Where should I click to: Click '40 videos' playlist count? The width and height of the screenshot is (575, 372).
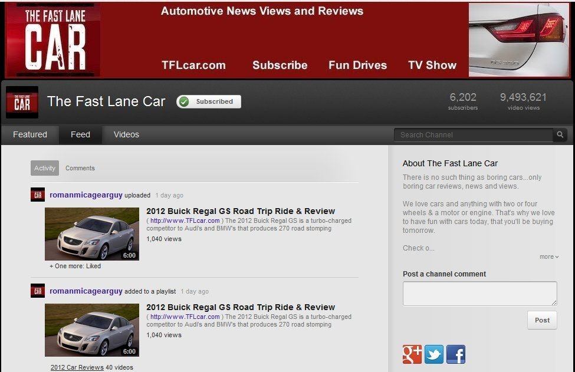119,367
